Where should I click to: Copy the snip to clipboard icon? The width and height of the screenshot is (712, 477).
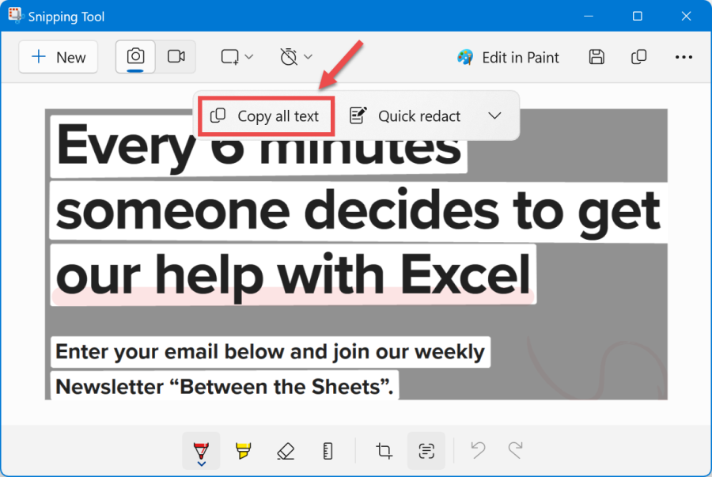tap(638, 57)
